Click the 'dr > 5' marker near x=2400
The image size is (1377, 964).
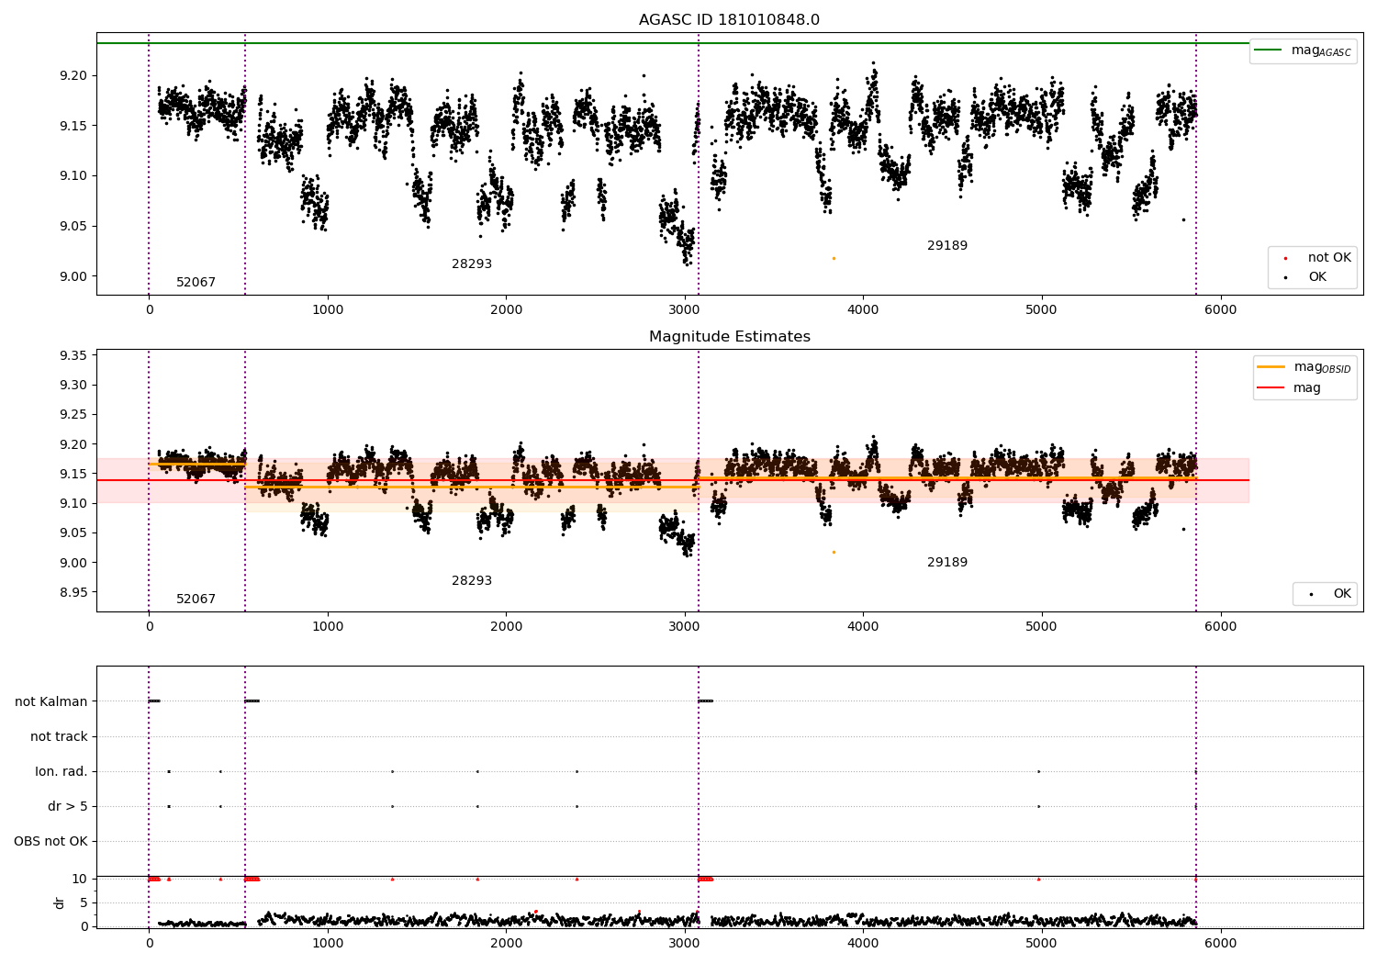click(x=577, y=806)
